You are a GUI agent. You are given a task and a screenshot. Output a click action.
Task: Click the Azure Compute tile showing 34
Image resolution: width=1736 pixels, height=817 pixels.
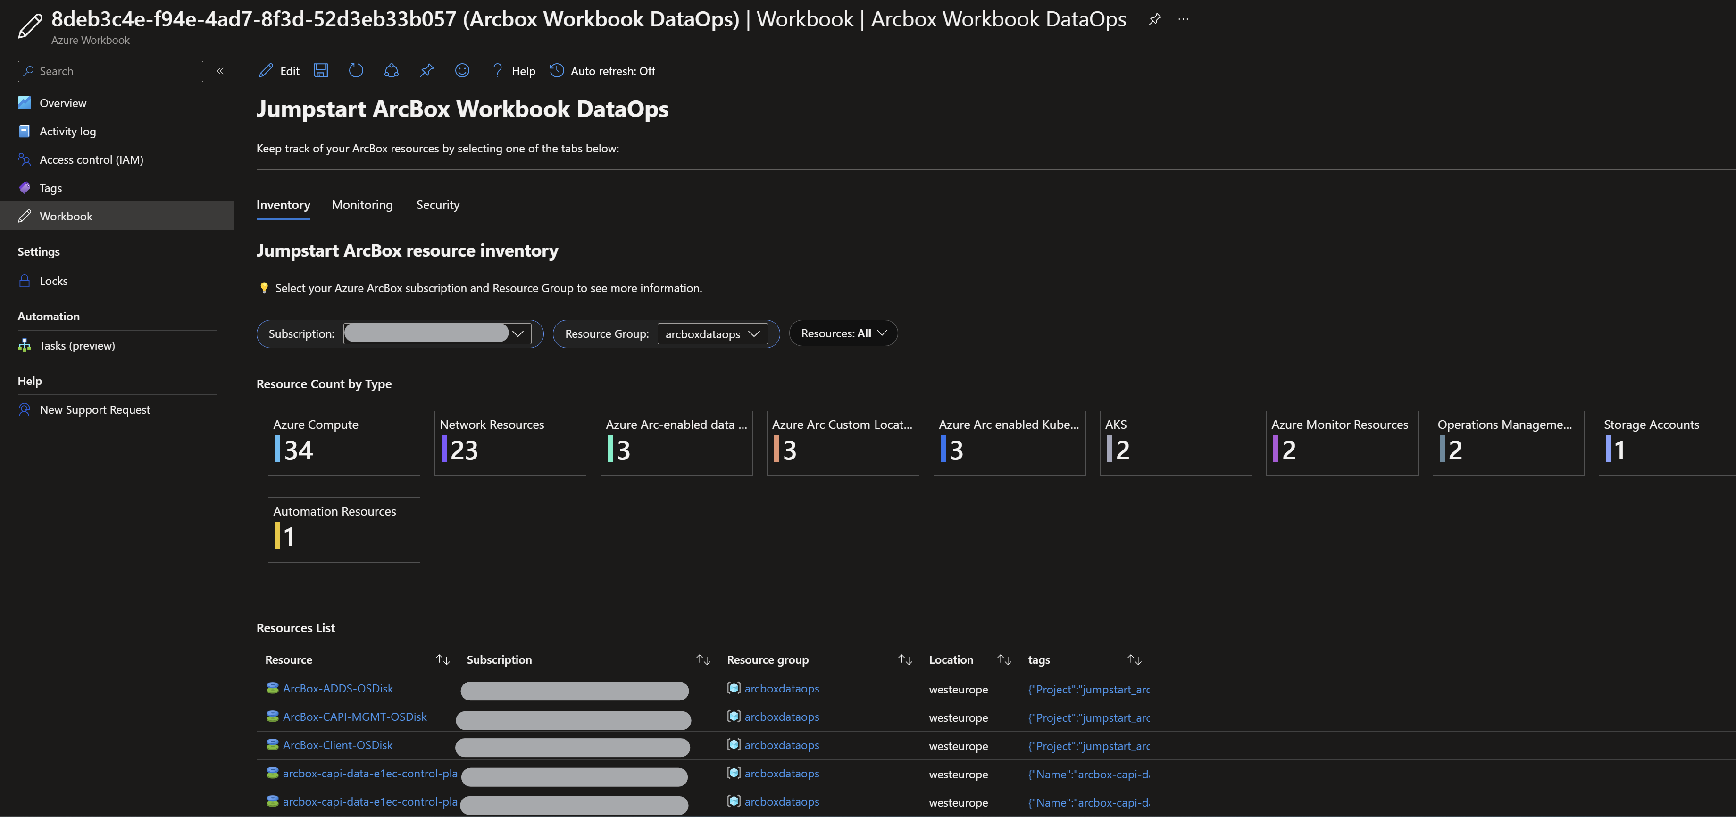point(344,443)
